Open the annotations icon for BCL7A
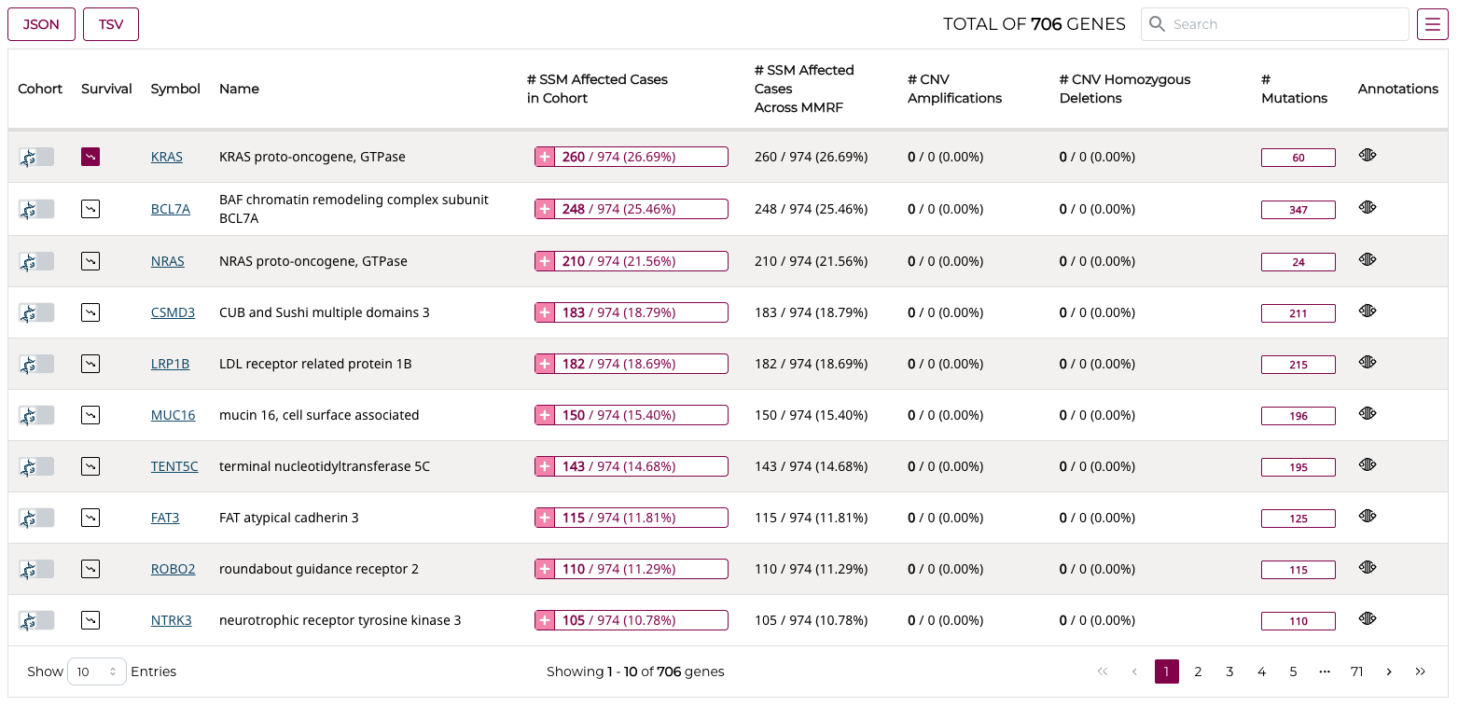 click(1368, 208)
